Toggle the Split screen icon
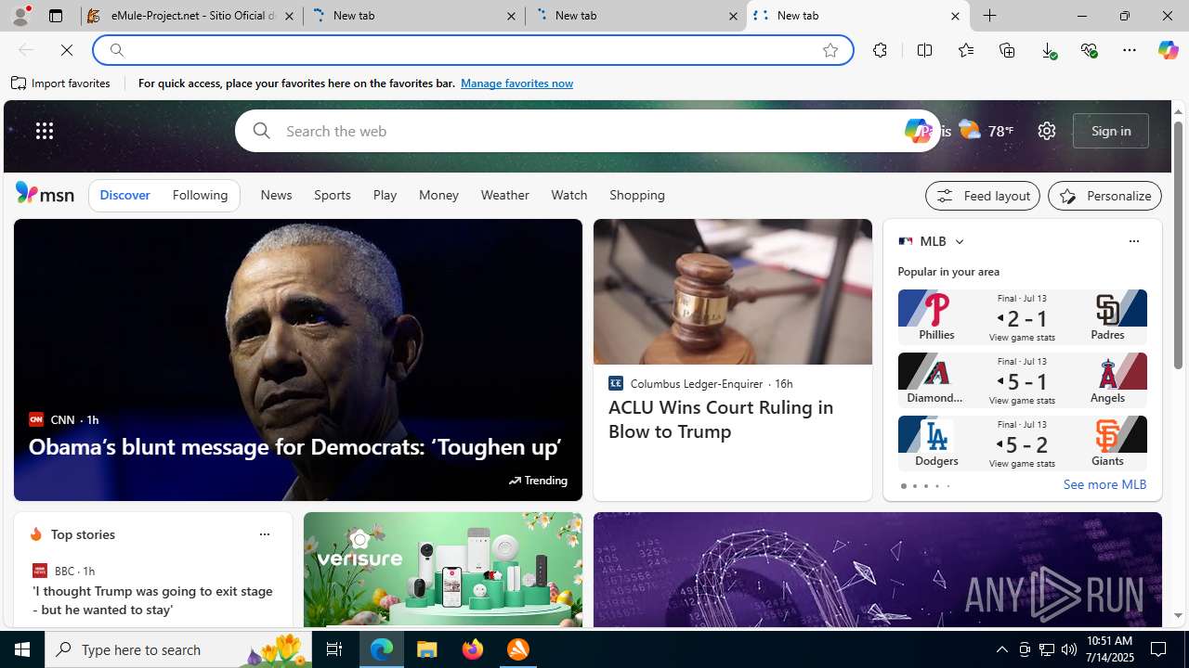 (924, 50)
